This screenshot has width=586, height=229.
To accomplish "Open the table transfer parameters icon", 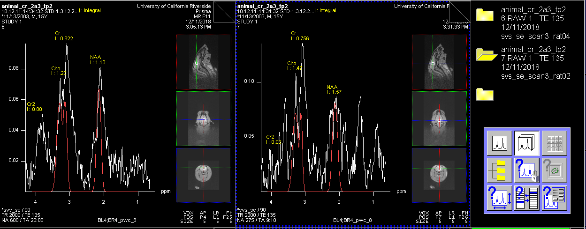I will click(x=527, y=198).
